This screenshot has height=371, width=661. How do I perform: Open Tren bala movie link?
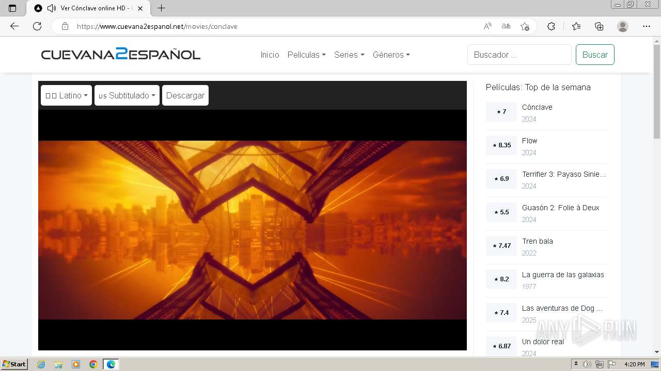pyautogui.click(x=538, y=241)
